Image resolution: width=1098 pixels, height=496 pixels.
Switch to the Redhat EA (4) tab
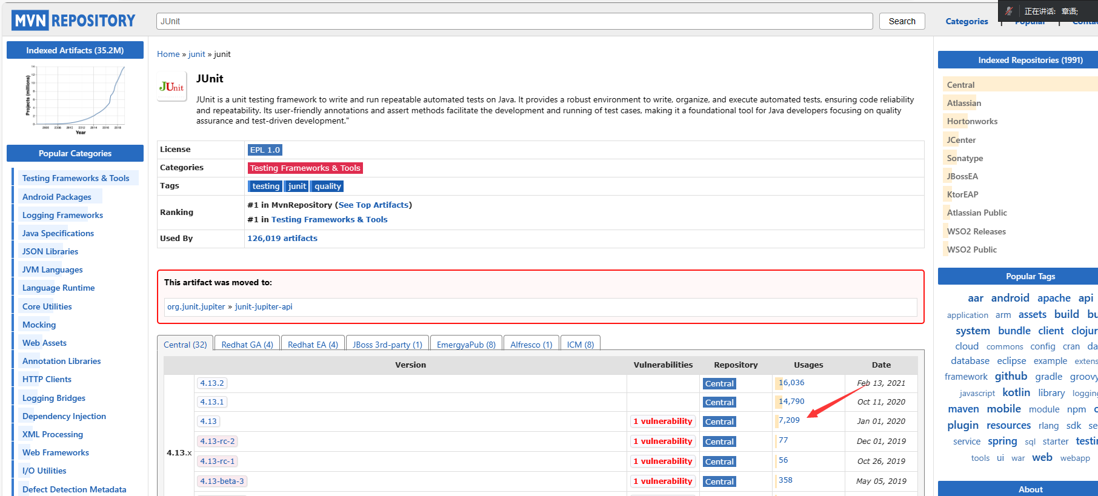[x=313, y=344]
